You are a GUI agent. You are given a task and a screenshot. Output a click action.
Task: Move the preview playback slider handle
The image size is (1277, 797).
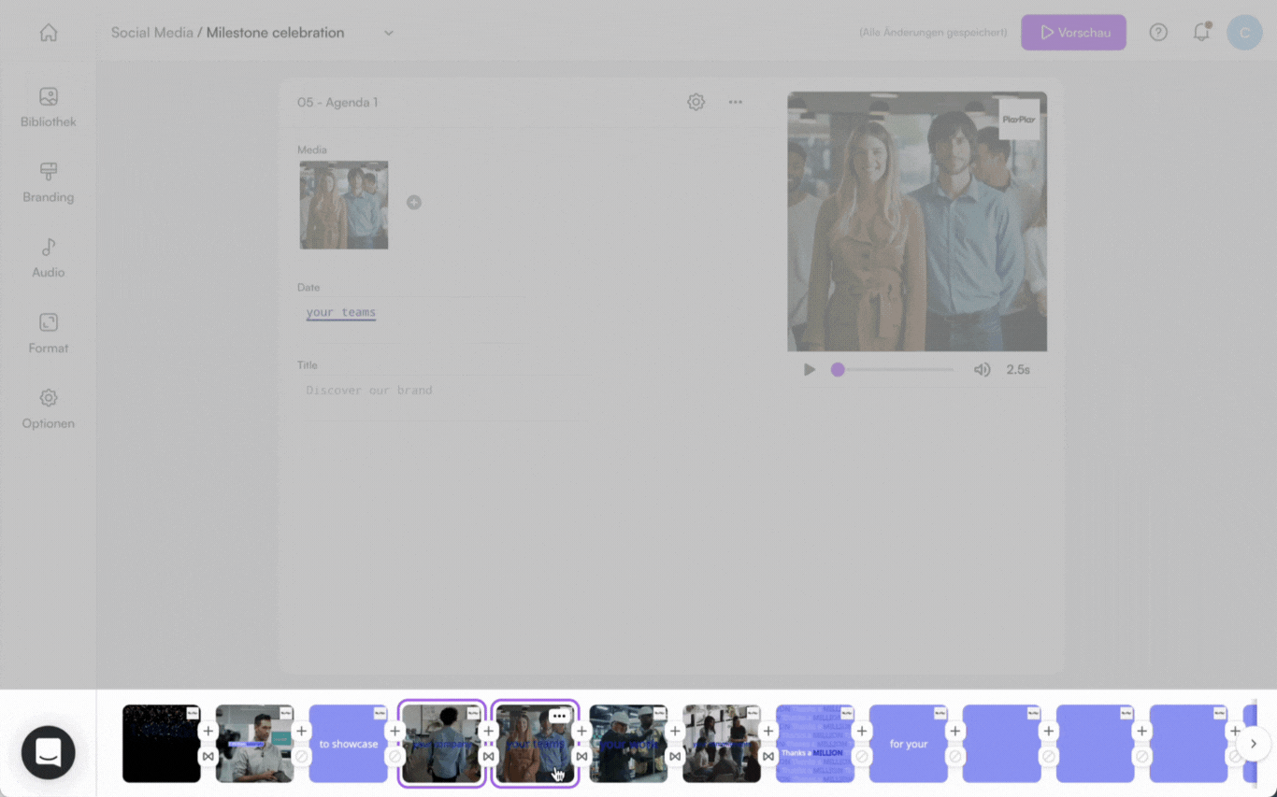coord(838,370)
